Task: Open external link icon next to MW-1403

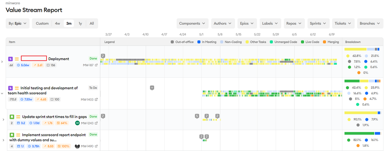Action: [x=97, y=99]
